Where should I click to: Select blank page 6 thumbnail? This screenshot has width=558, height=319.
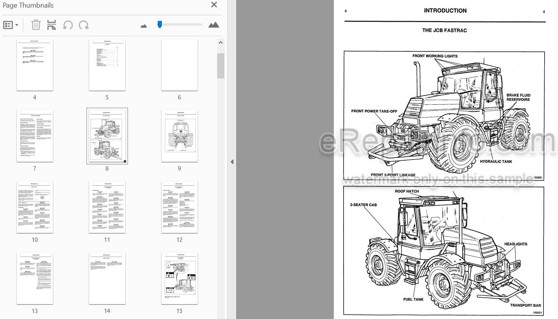(x=179, y=65)
